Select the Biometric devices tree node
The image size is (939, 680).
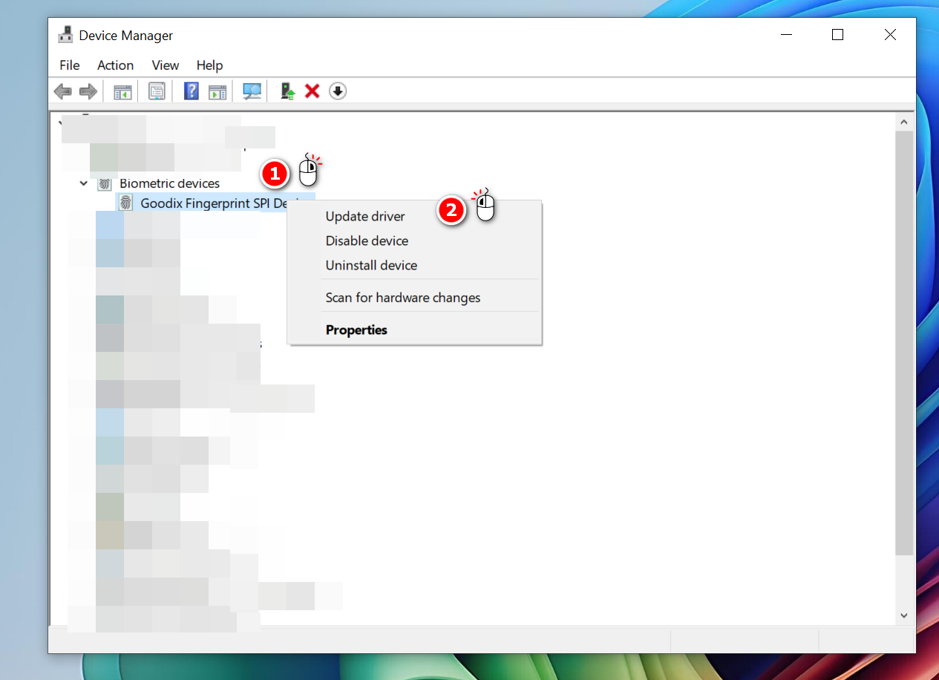[169, 183]
